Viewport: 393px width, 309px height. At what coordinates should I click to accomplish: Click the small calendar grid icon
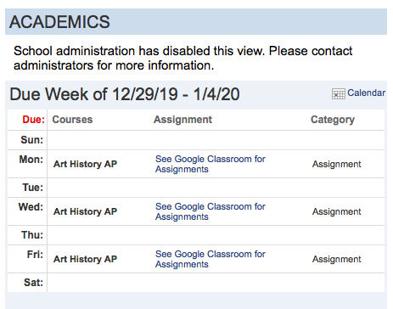(x=339, y=93)
